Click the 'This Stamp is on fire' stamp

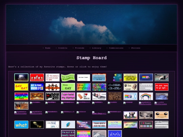coord(99,77)
